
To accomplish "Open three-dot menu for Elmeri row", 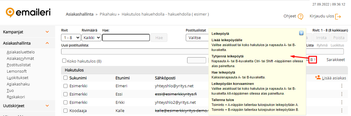I will (341, 86).
